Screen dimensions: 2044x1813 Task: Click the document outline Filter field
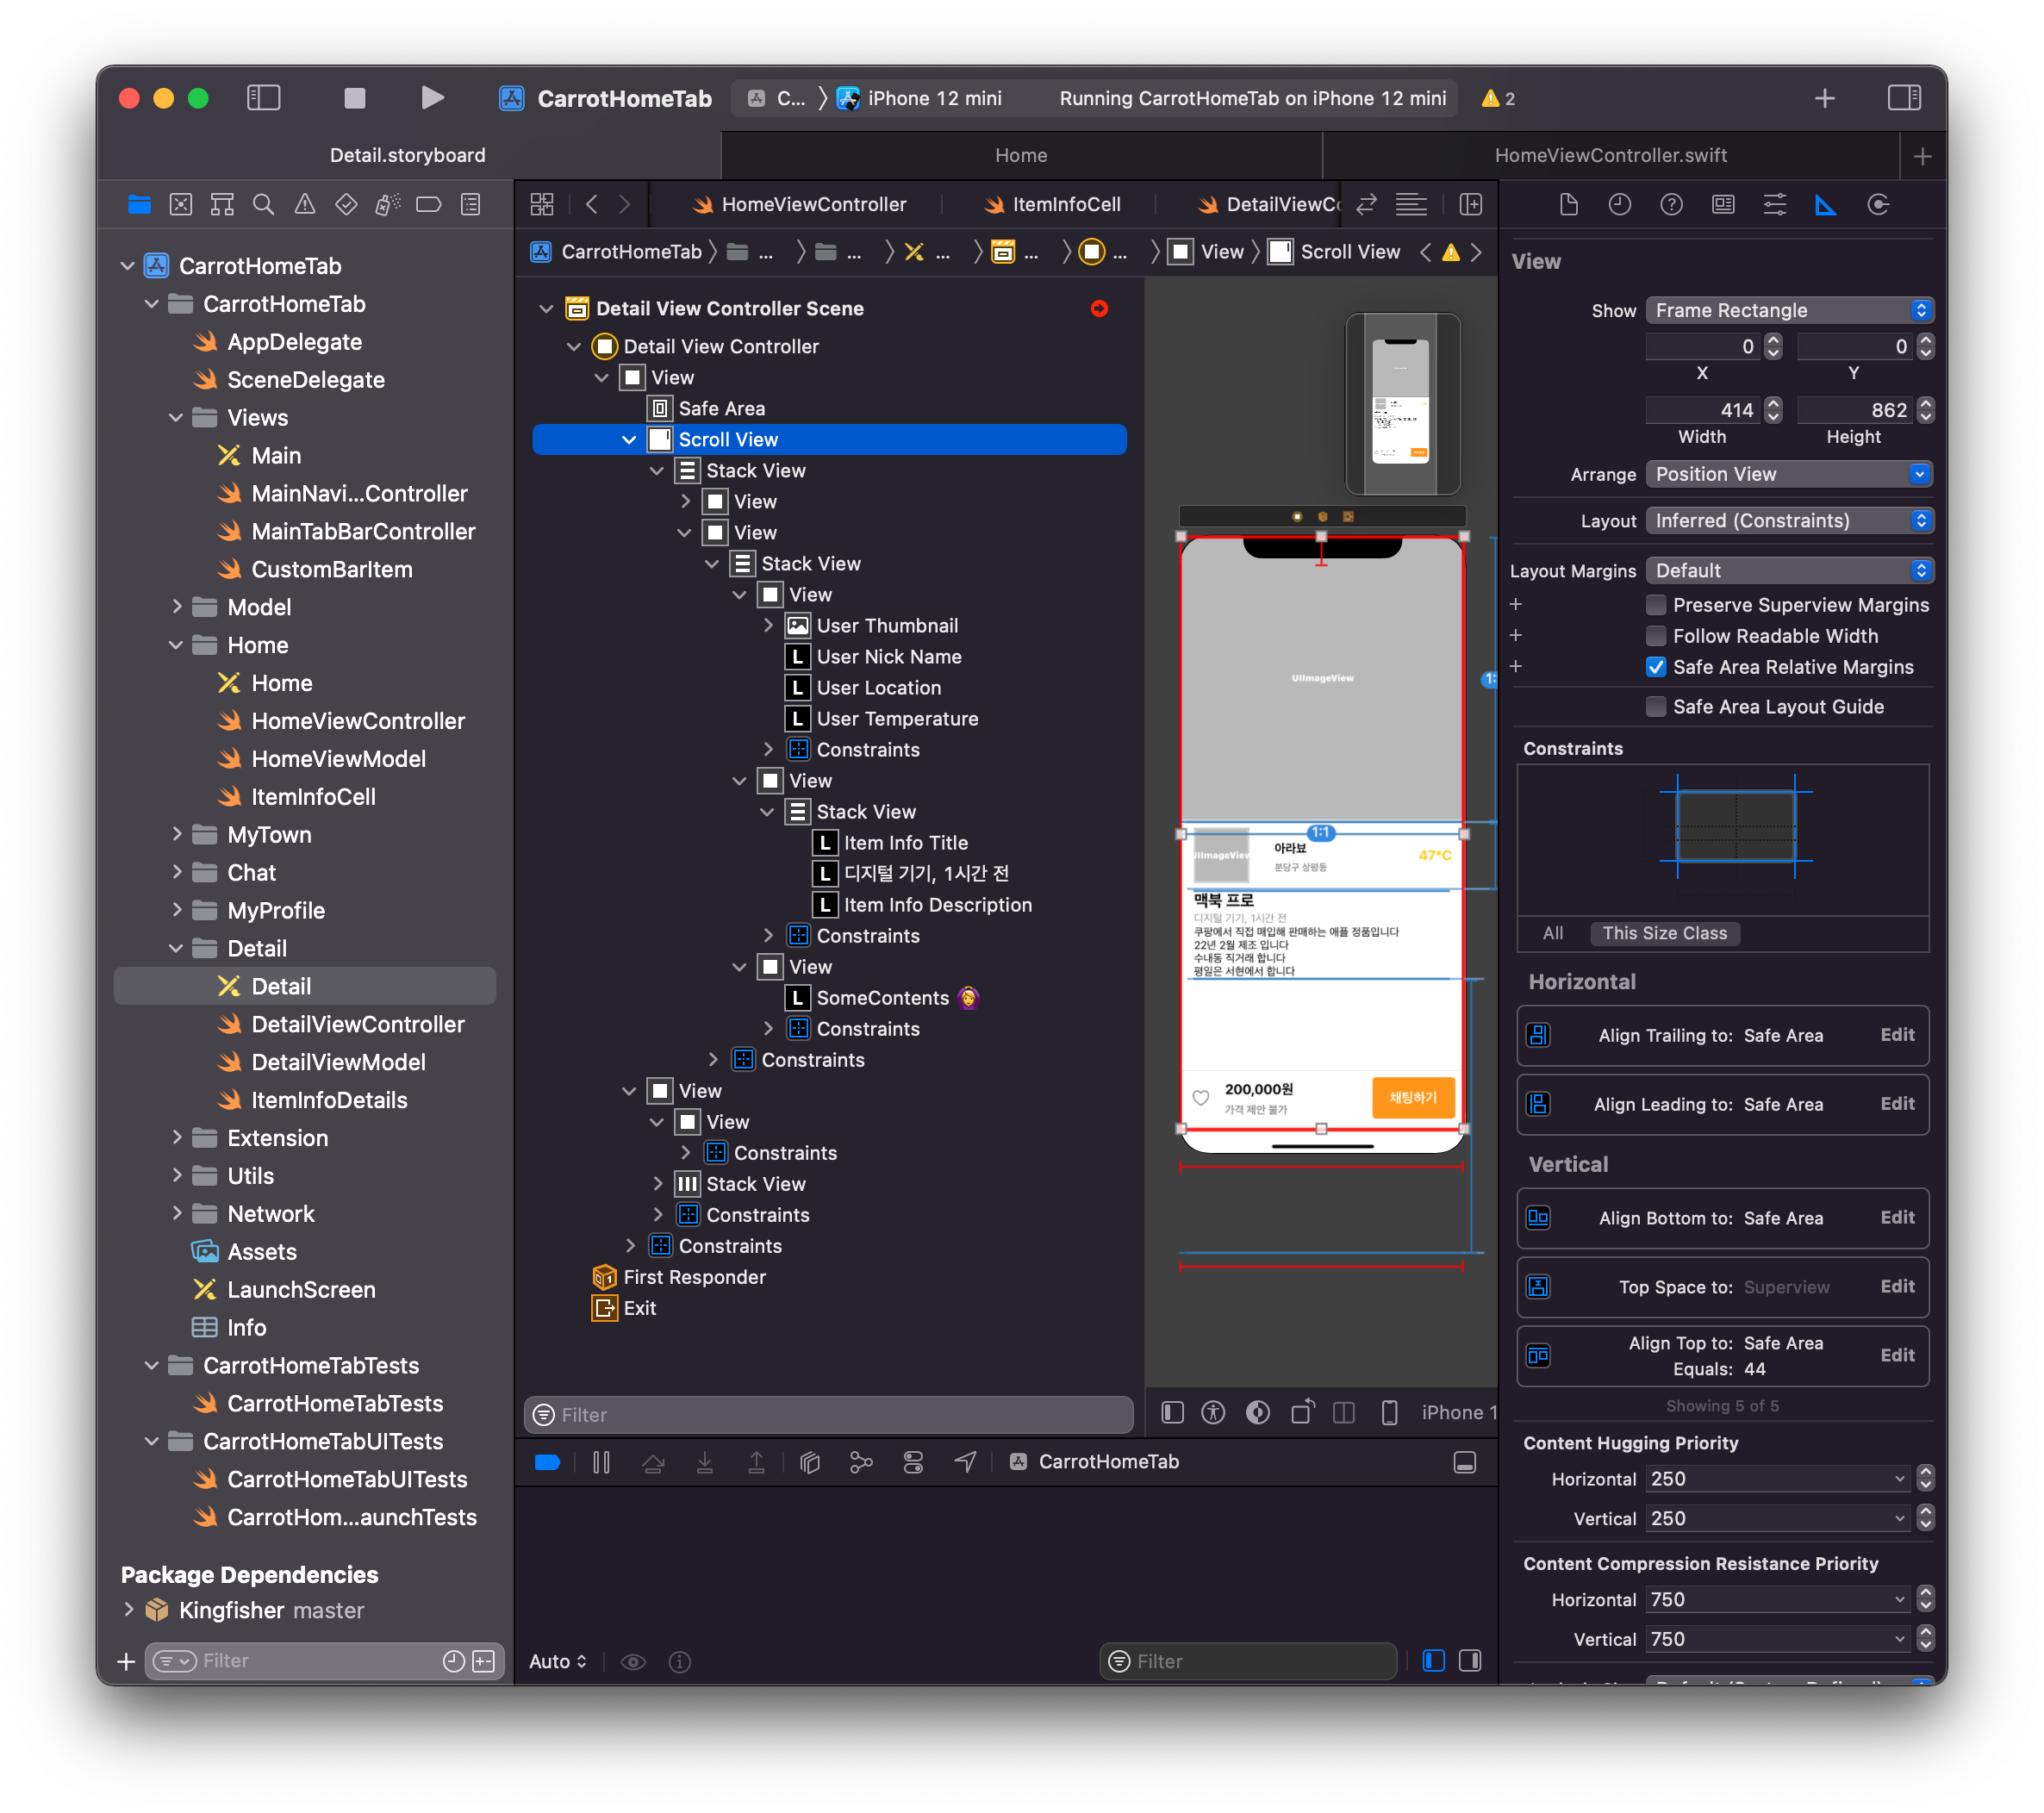pos(830,1414)
